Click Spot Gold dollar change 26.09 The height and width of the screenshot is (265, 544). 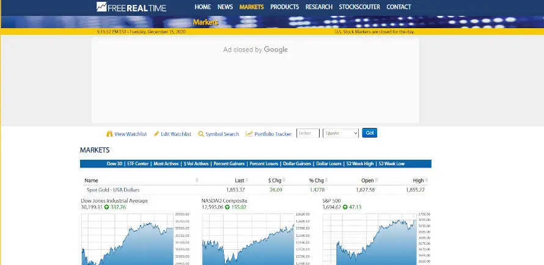[x=276, y=190]
